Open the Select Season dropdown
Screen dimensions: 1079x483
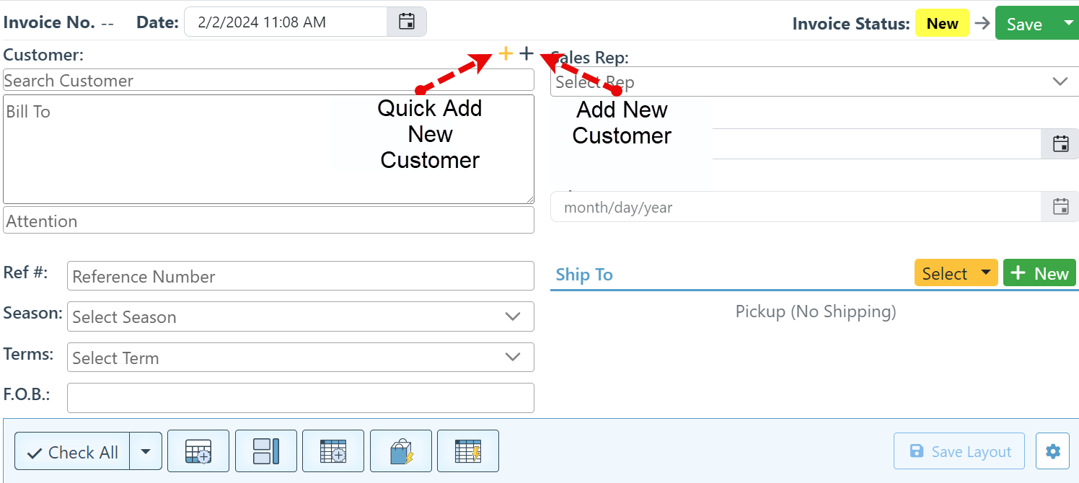point(300,316)
